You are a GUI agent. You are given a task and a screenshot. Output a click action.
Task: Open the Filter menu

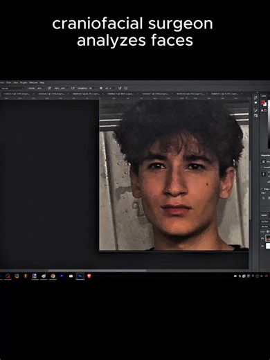tap(9, 82)
